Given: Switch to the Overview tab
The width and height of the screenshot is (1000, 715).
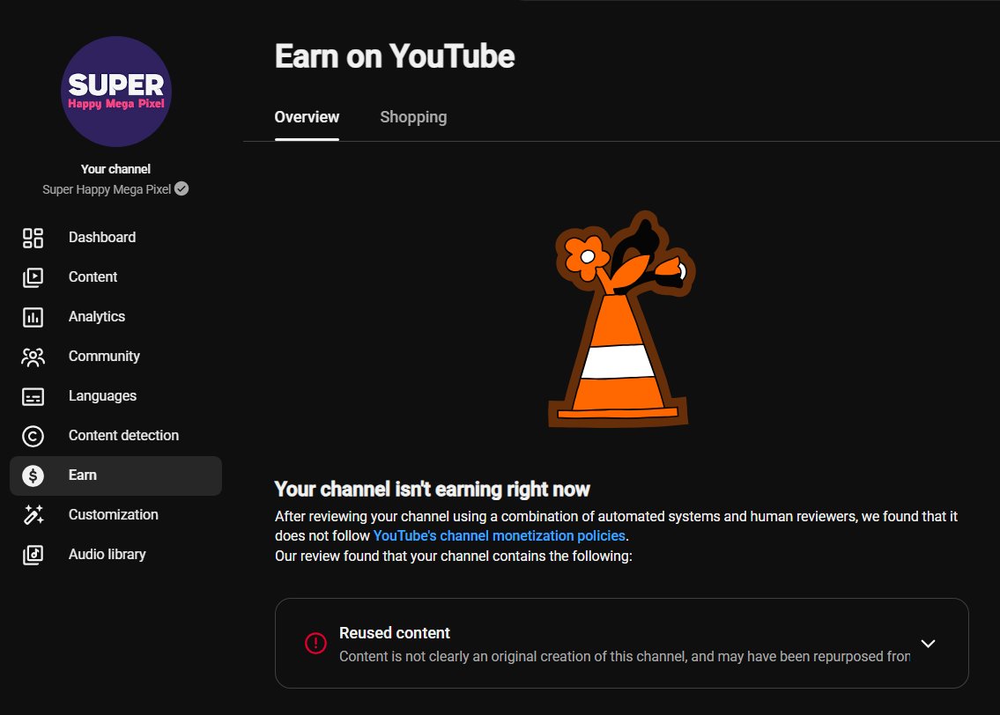Looking at the screenshot, I should [307, 117].
